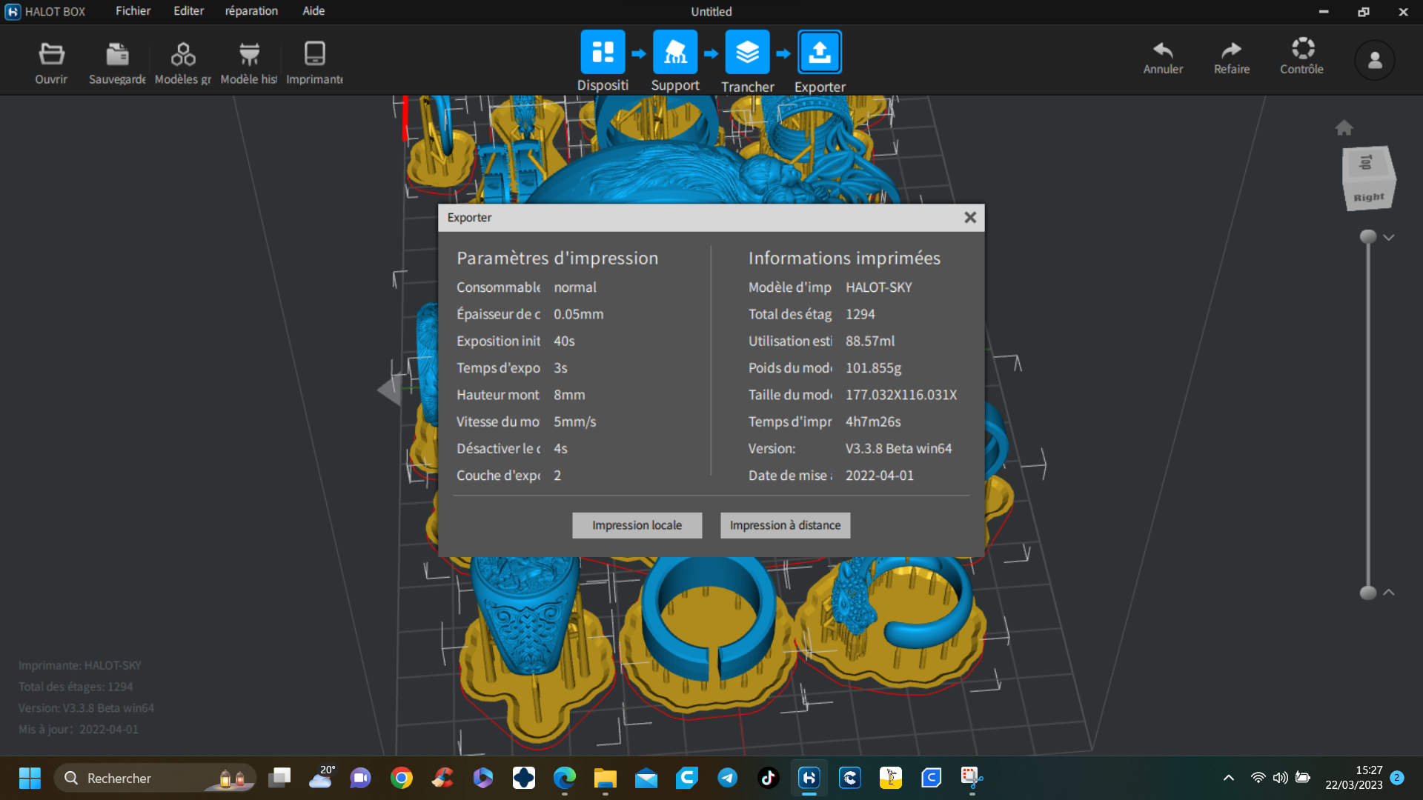Open Telegram from the taskbar
The image size is (1423, 800).
pos(727,778)
